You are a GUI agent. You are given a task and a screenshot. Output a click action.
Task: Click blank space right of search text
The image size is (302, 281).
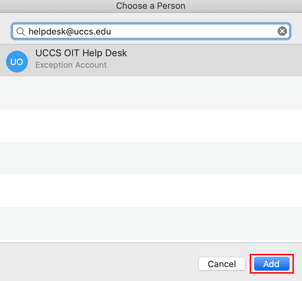coord(193,31)
